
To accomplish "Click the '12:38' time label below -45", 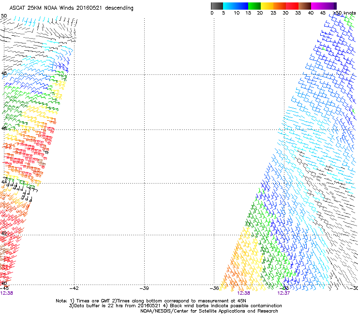I will tap(6, 293).
